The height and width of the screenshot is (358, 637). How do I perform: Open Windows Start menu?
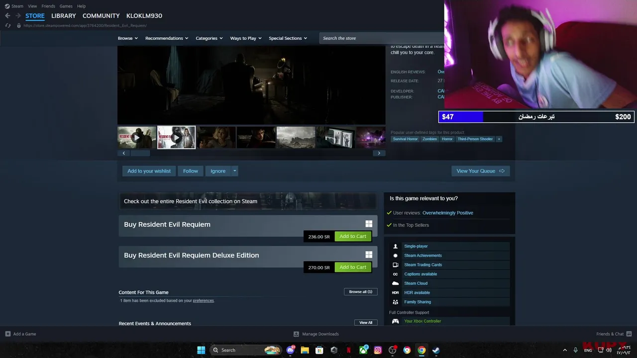tap(201, 350)
